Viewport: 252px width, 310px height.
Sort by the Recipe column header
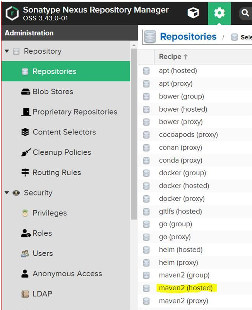coord(173,57)
